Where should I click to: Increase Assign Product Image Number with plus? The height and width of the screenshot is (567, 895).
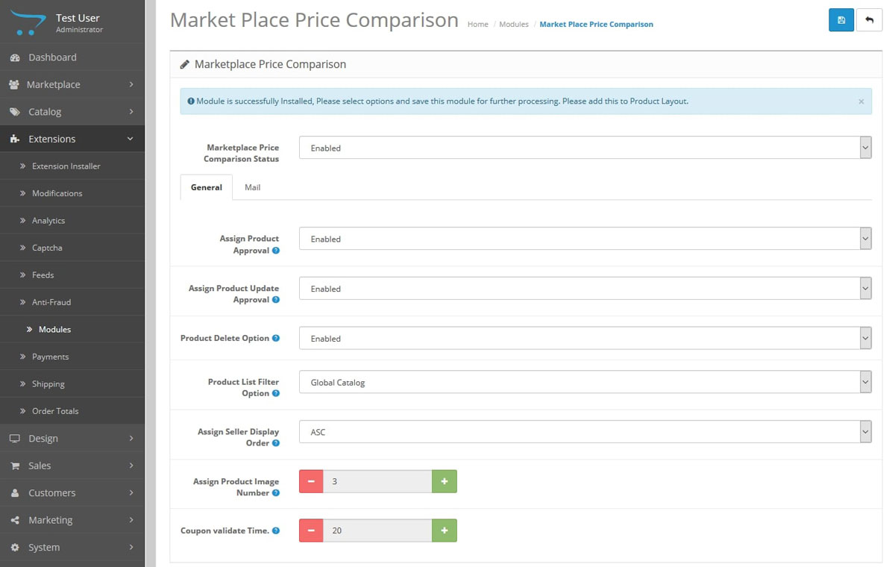[444, 481]
